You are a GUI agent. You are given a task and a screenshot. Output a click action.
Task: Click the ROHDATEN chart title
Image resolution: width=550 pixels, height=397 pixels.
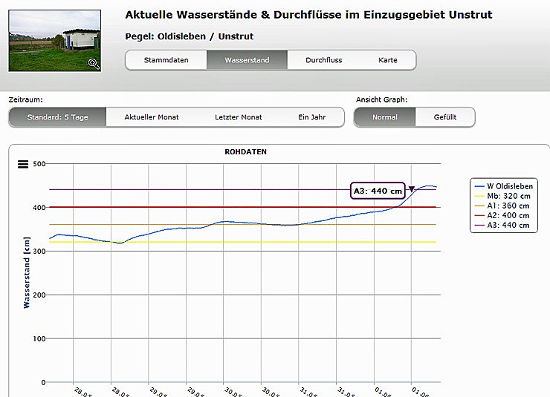245,152
